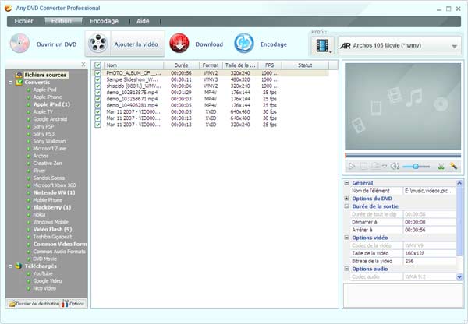Edit the Bitrate de la vidéo value 256

430,261
